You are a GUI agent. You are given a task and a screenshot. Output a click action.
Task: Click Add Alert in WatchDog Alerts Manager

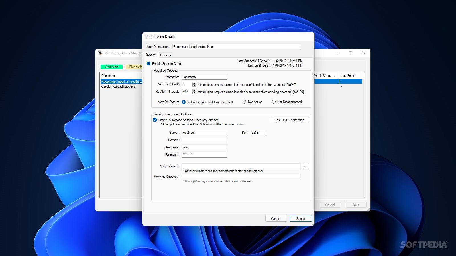(x=112, y=67)
